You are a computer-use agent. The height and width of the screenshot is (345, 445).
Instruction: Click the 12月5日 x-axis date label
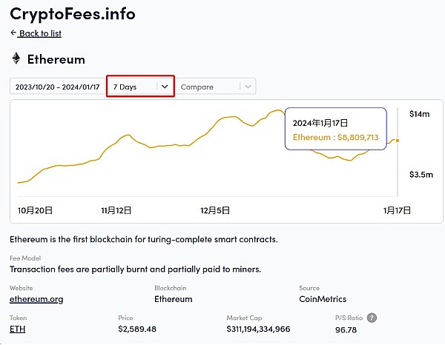pos(215,210)
